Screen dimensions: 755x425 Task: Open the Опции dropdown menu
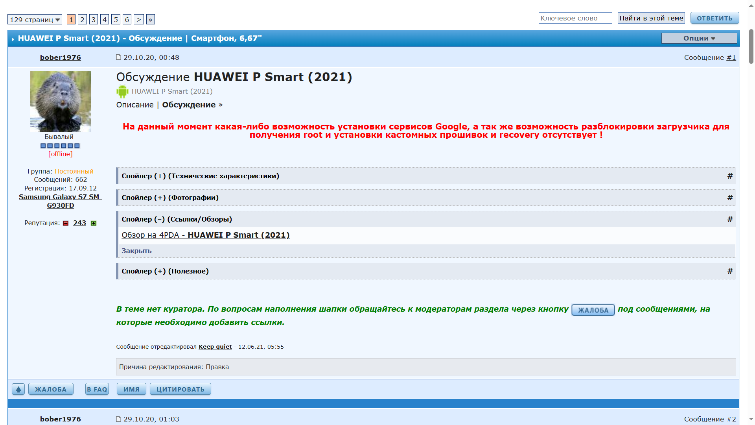[699, 38]
